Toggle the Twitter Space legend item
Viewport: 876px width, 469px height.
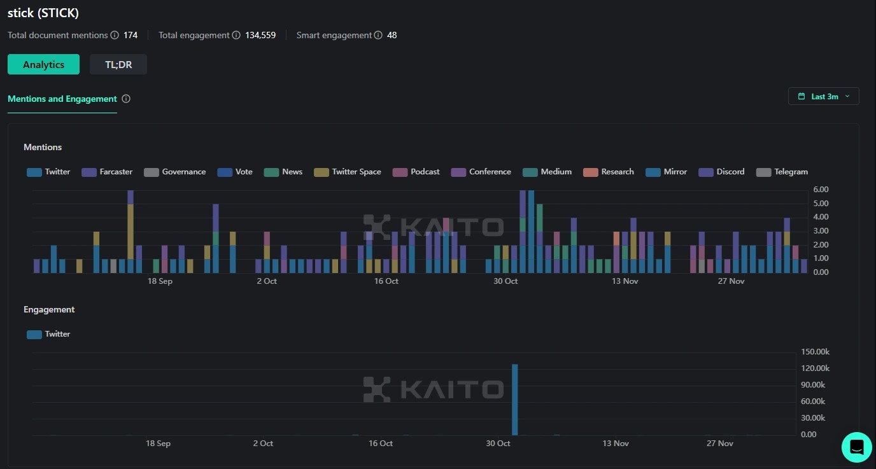click(348, 172)
